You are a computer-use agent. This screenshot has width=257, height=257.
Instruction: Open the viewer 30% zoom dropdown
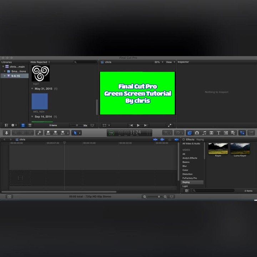158,62
